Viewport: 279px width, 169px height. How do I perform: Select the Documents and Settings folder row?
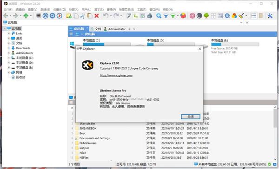[x=139, y=138]
